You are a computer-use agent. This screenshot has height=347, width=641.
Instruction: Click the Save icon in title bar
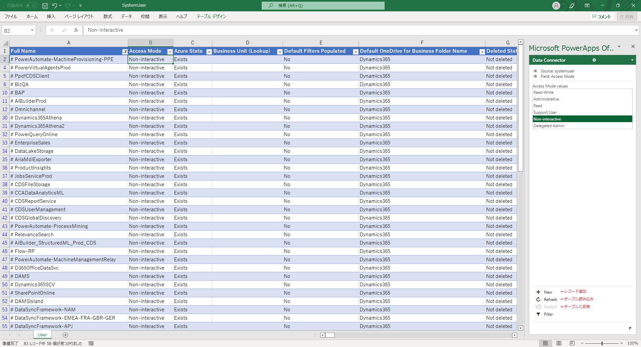point(45,6)
